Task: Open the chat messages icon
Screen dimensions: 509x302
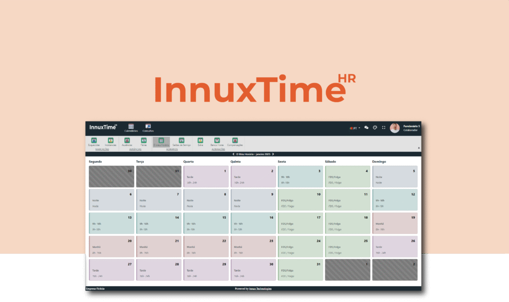Action: pos(366,128)
